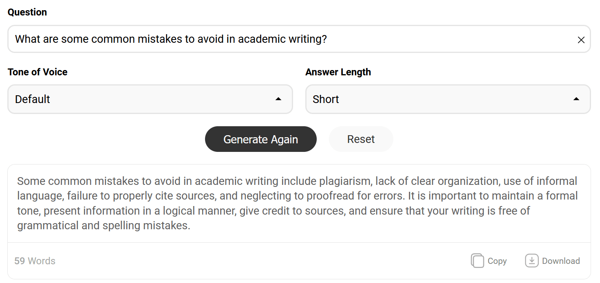
Task: Open the Answer Length Short combo box
Action: (448, 99)
